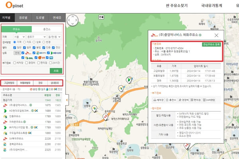Sort by 경유 column header in results

(x=58, y=95)
